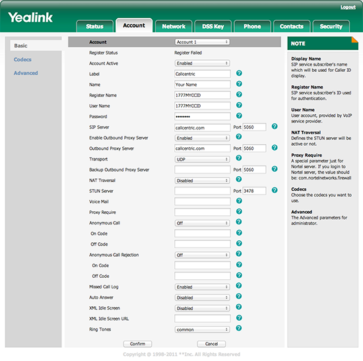Image resolution: width=363 pixels, height=361 pixels.
Task: Open Account Active dropdown
Action: (202, 63)
